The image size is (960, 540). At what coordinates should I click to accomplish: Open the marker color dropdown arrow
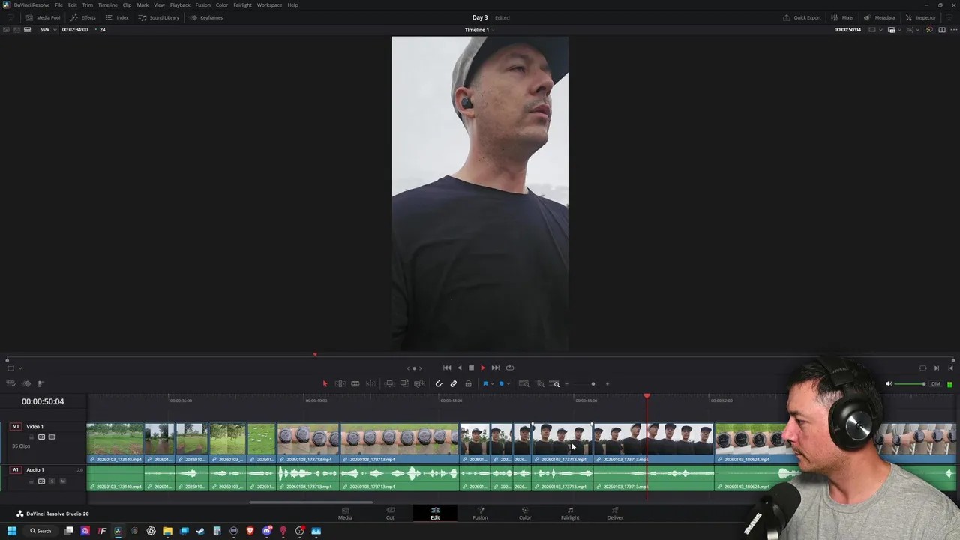pos(508,384)
